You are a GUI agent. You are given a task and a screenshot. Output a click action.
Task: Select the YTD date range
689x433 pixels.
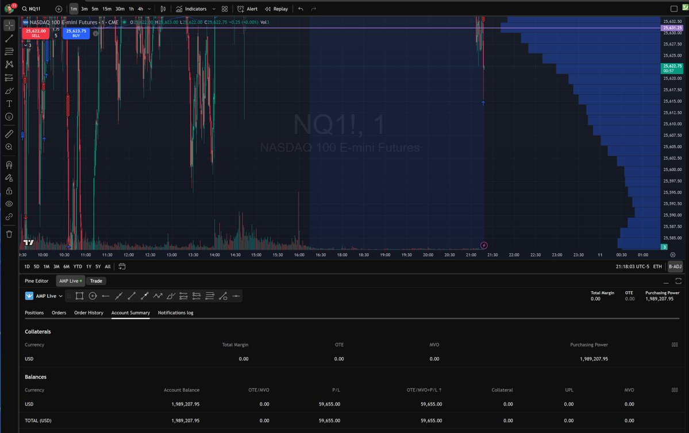point(78,266)
